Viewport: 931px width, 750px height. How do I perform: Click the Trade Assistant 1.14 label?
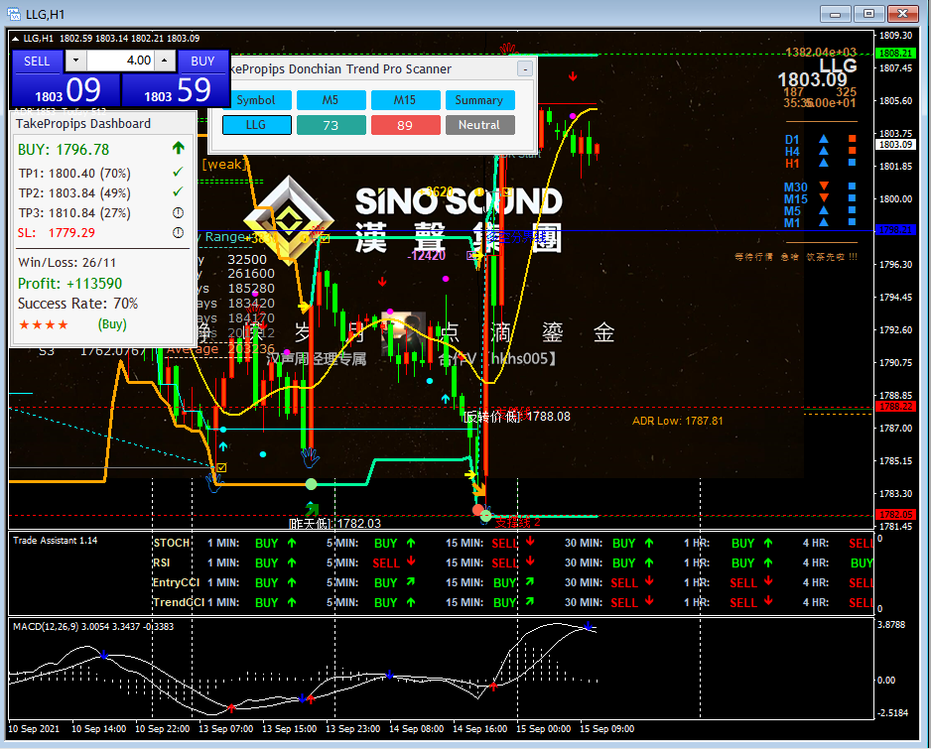(56, 541)
